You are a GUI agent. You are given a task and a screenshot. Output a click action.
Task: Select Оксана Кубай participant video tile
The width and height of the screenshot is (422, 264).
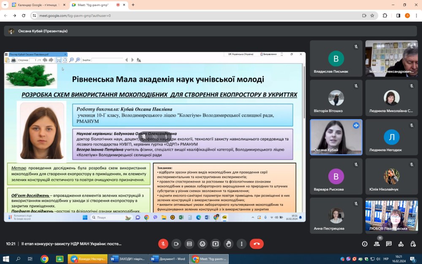click(336, 137)
